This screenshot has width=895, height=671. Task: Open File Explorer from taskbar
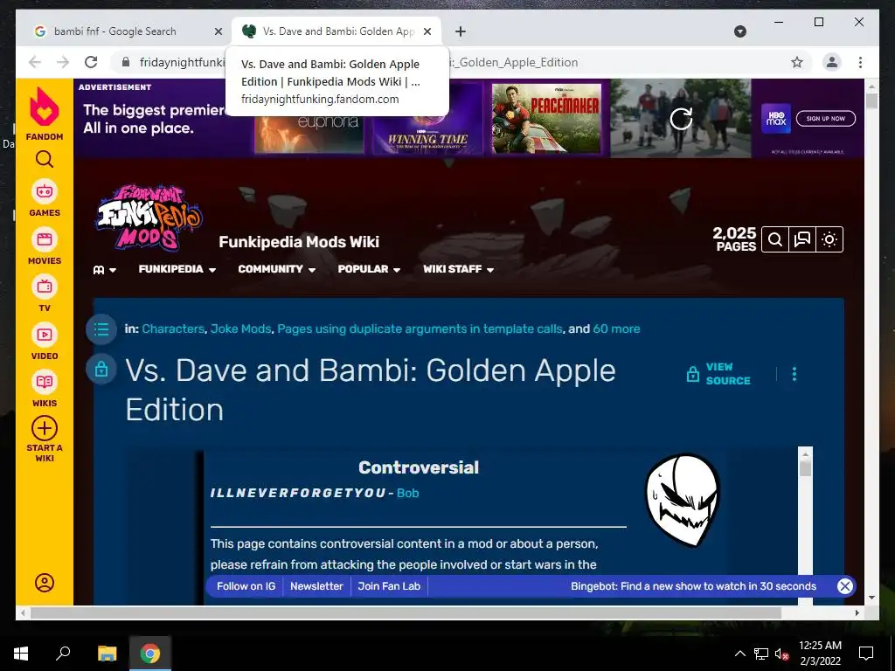107,654
